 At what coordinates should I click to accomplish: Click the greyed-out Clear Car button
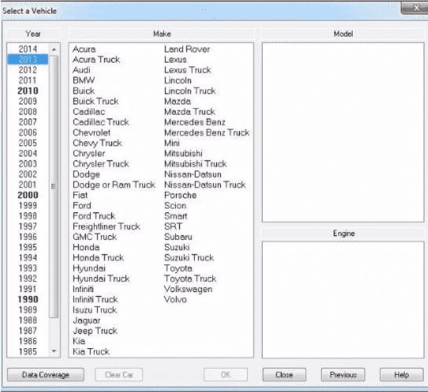119,374
